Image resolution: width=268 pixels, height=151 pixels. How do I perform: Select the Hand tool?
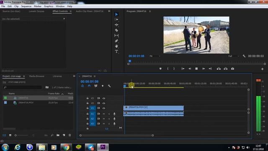point(116,46)
